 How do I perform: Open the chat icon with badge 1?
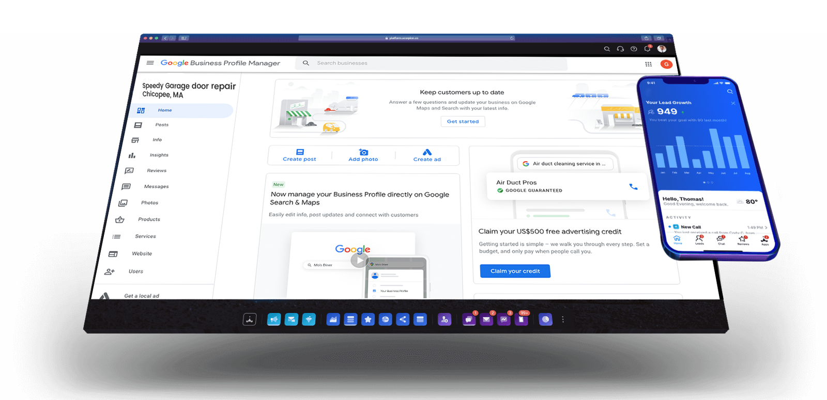click(x=469, y=319)
